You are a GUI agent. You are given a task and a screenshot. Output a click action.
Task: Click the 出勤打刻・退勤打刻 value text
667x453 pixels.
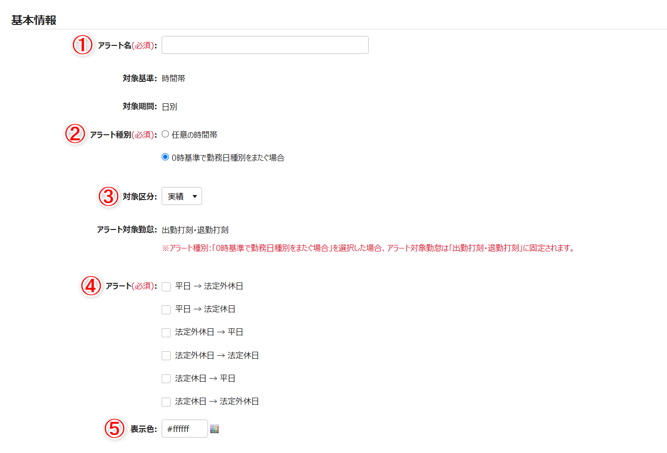point(195,230)
